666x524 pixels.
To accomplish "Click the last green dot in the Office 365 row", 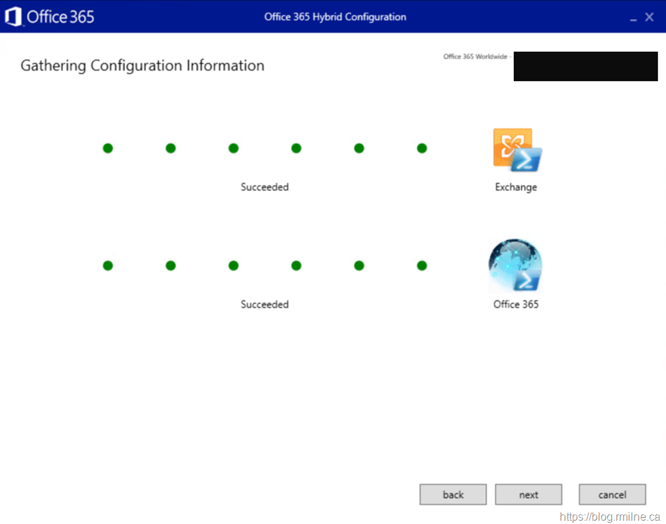I will (x=422, y=265).
